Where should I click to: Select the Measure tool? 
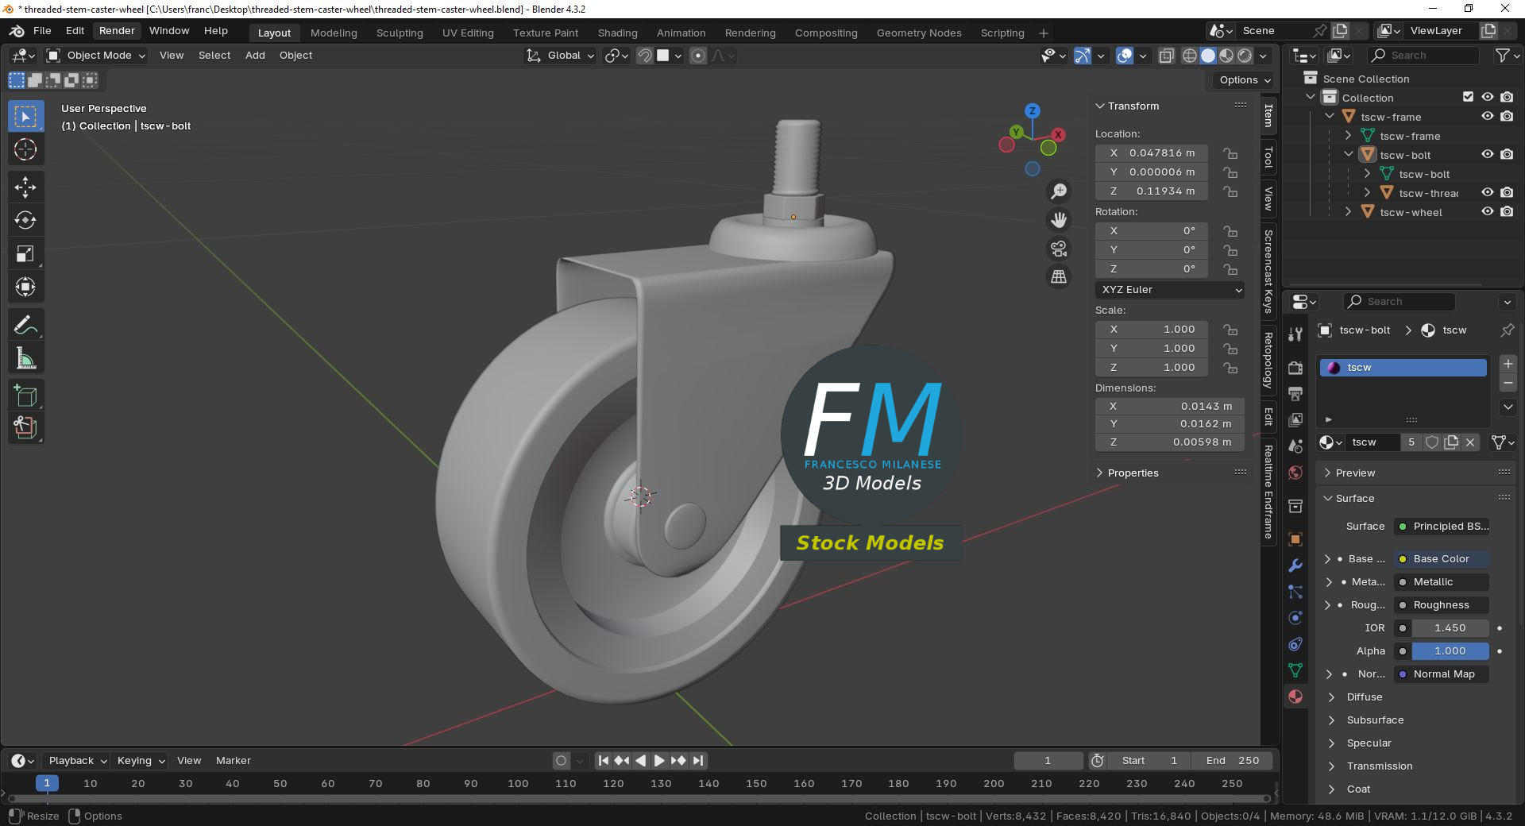[x=25, y=359]
